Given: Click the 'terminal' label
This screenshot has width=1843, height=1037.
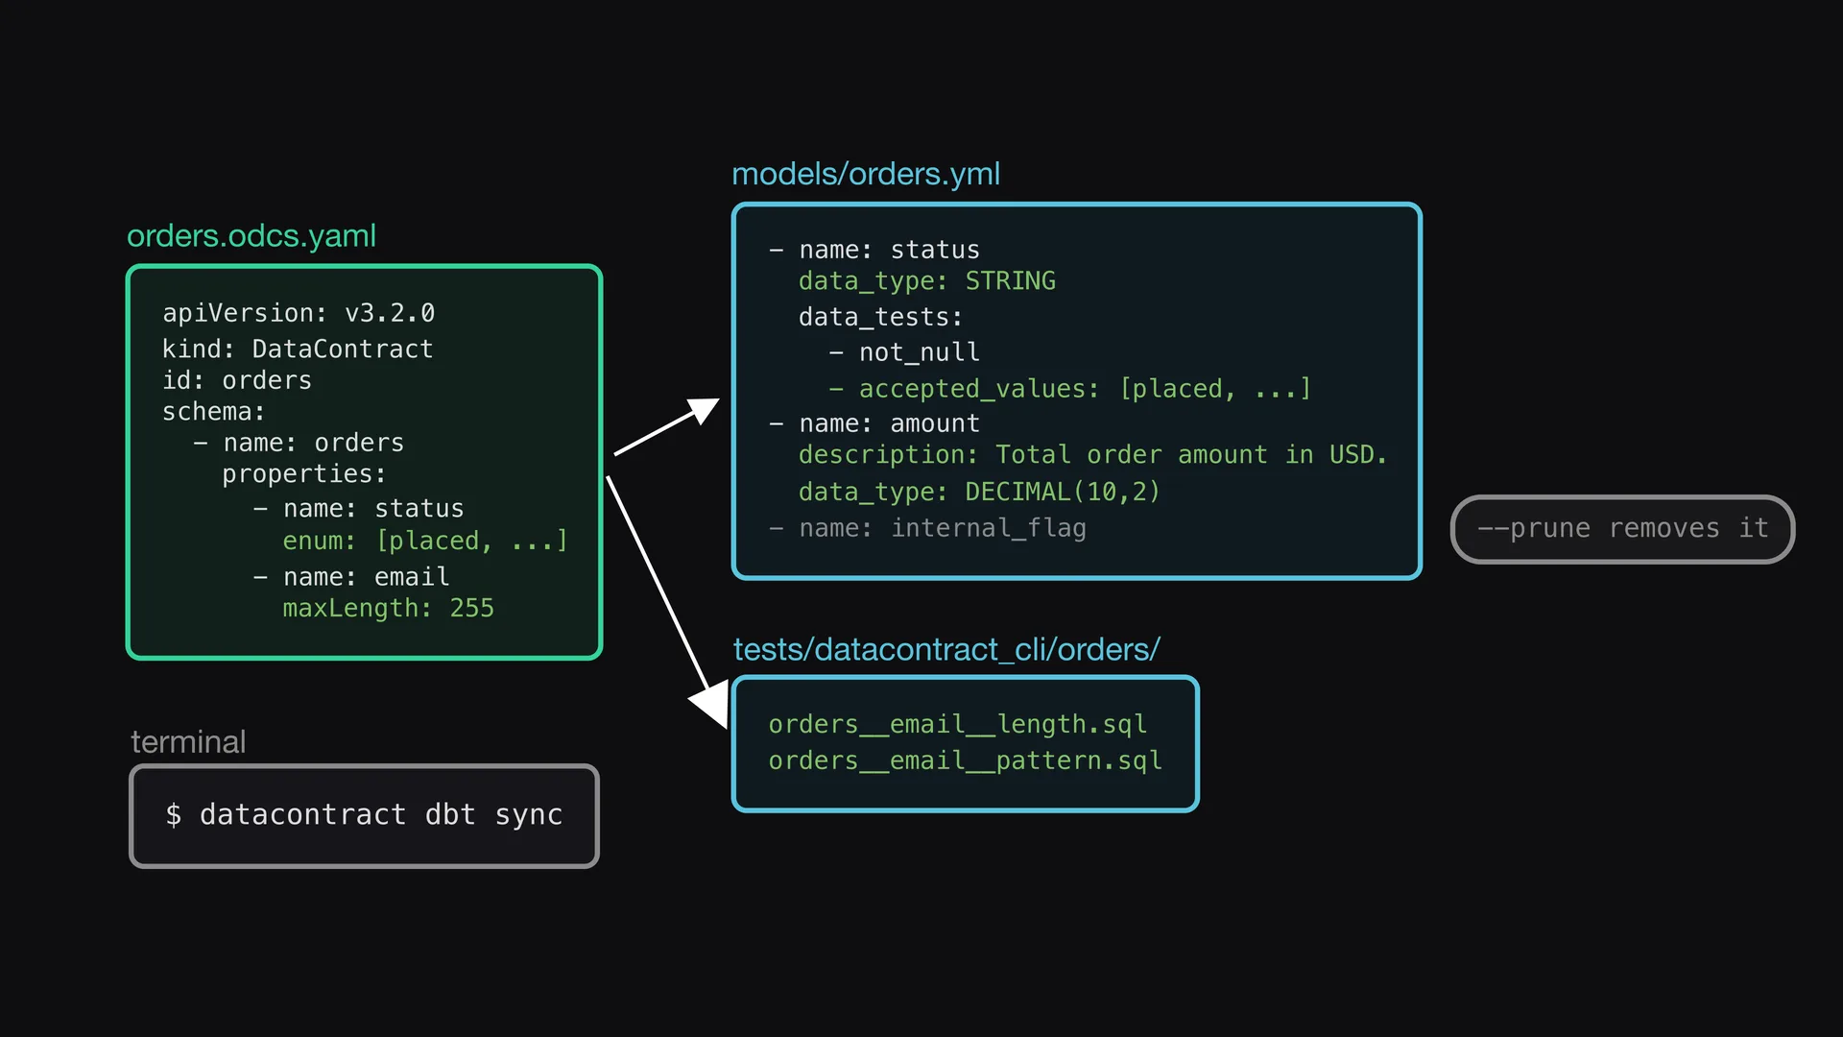Looking at the screenshot, I should [x=188, y=742].
